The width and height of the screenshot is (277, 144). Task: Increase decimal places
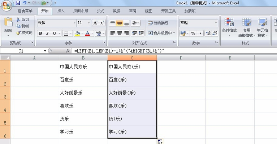(x=208, y=33)
